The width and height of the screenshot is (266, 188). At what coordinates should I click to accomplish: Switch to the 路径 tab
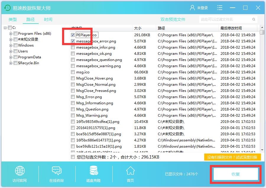click(x=30, y=19)
